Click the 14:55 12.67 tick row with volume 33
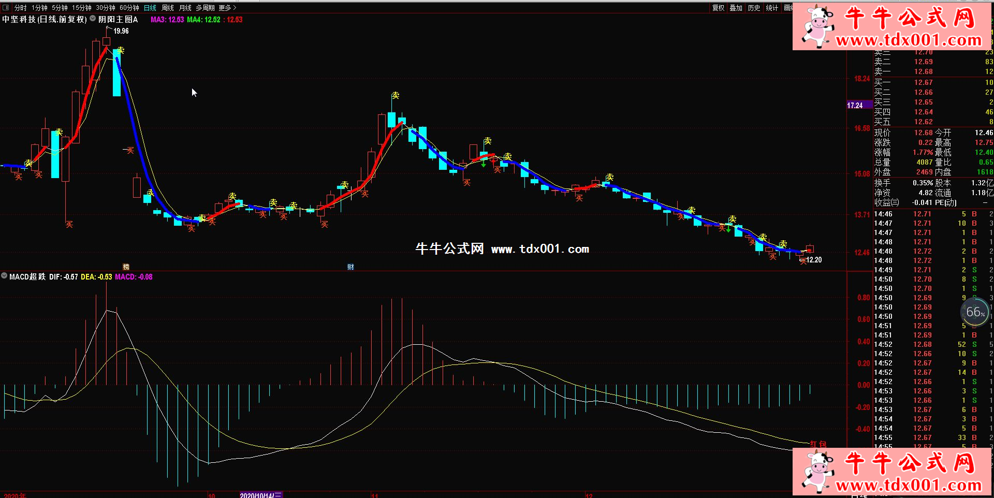The width and height of the screenshot is (994, 498). (x=933, y=437)
